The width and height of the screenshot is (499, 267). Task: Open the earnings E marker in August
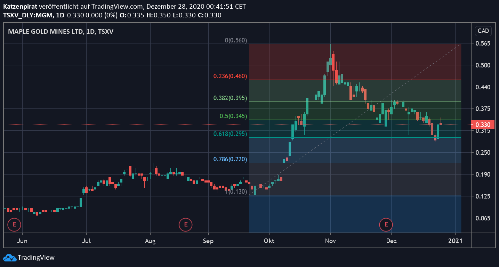(186, 225)
